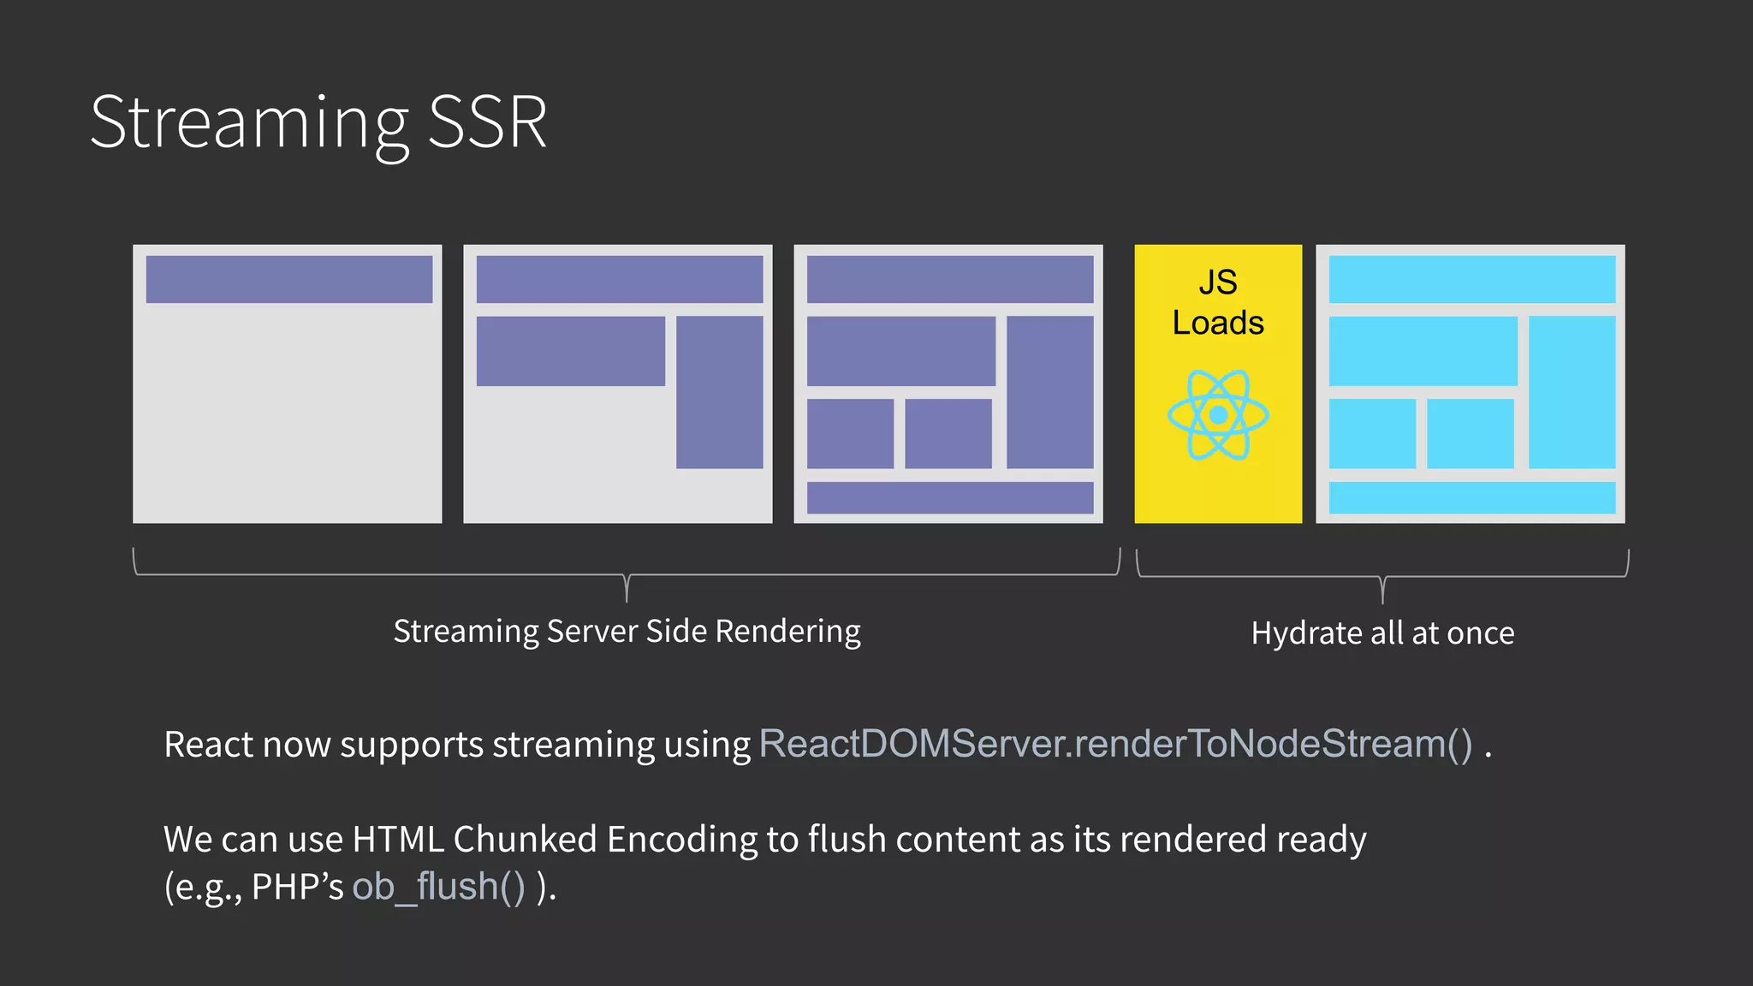Select the cyan hydrated page wireframe
Screen dimensions: 1753x986
pyautogui.click(x=1470, y=383)
